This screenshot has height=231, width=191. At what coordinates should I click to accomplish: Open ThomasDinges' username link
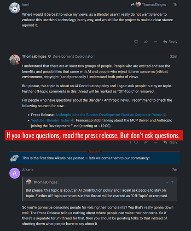34,56
